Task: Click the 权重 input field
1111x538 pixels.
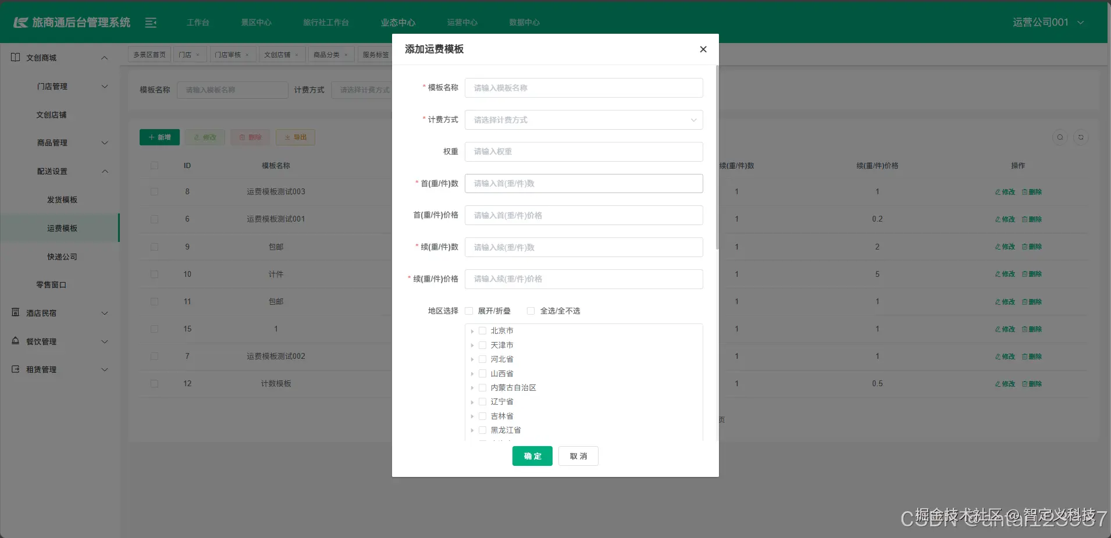Action: [x=583, y=152]
